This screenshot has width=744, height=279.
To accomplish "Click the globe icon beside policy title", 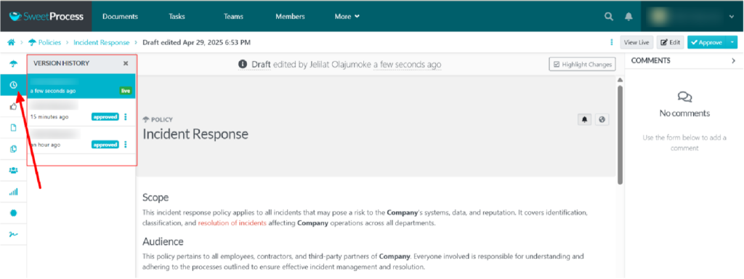I will tap(602, 120).
